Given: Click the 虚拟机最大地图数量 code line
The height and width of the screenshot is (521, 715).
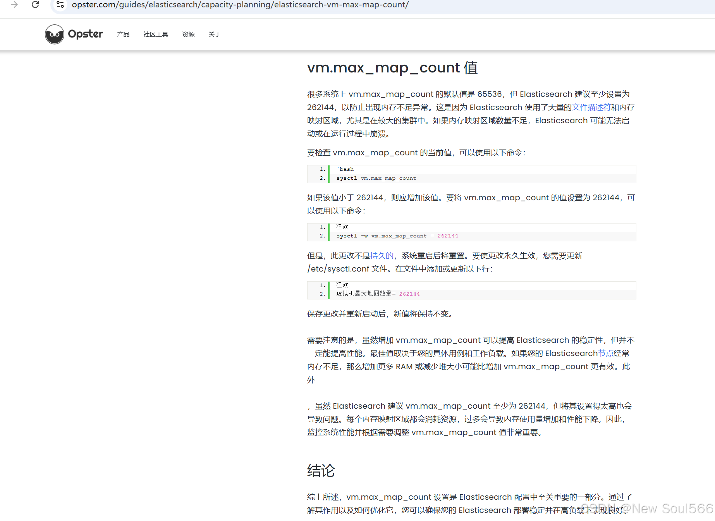Looking at the screenshot, I should click(364, 294).
